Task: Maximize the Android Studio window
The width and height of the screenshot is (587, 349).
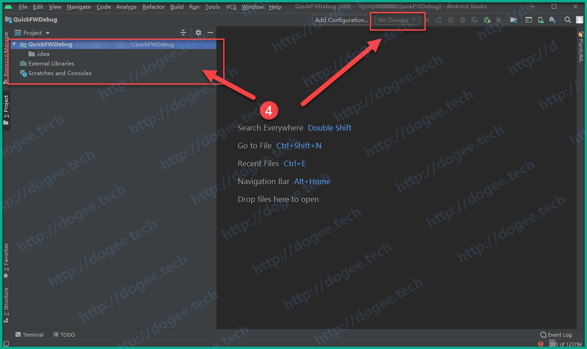Action: (x=554, y=7)
